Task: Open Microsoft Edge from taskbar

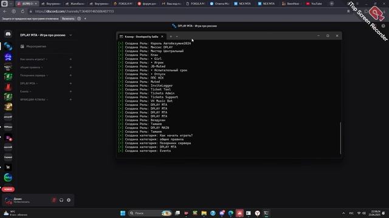Action: pyautogui.click(x=231, y=213)
